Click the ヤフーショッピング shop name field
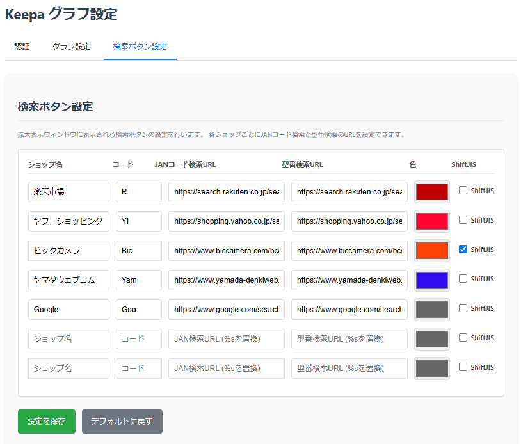Image resolution: width=521 pixels, height=444 pixels. point(68,221)
